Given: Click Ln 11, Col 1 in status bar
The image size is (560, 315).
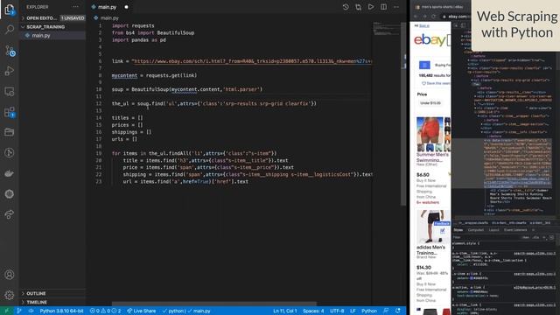Looking at the screenshot, I should click(x=285, y=311).
